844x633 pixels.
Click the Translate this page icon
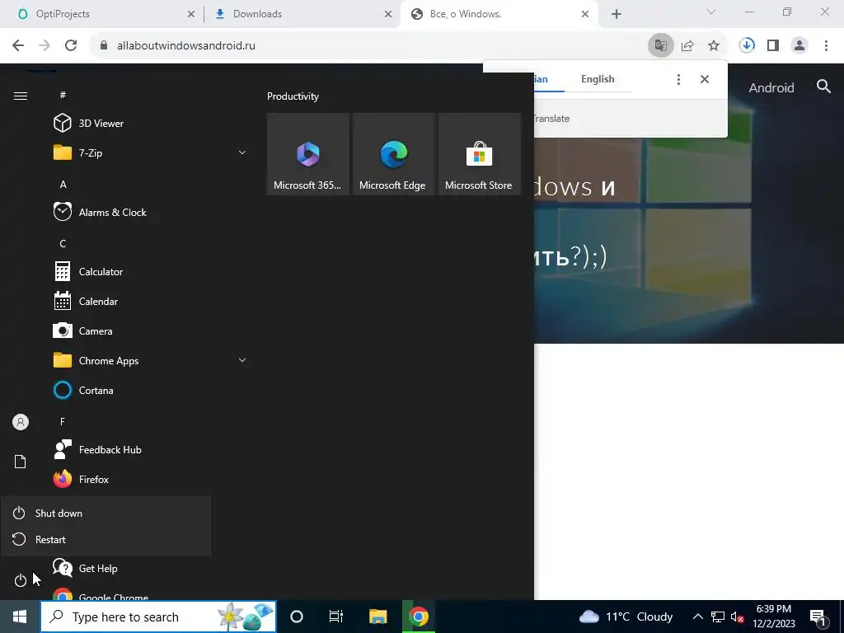[660, 46]
